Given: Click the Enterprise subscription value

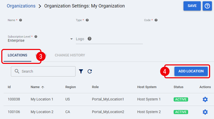Looking at the screenshot, I should pos(16,40).
